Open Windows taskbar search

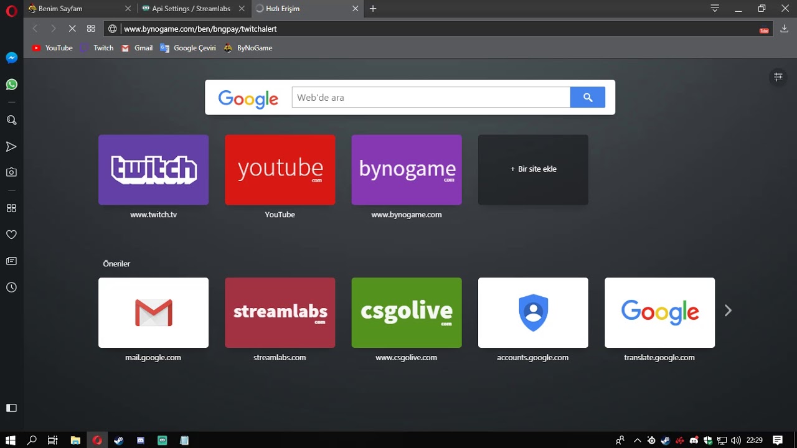point(32,440)
